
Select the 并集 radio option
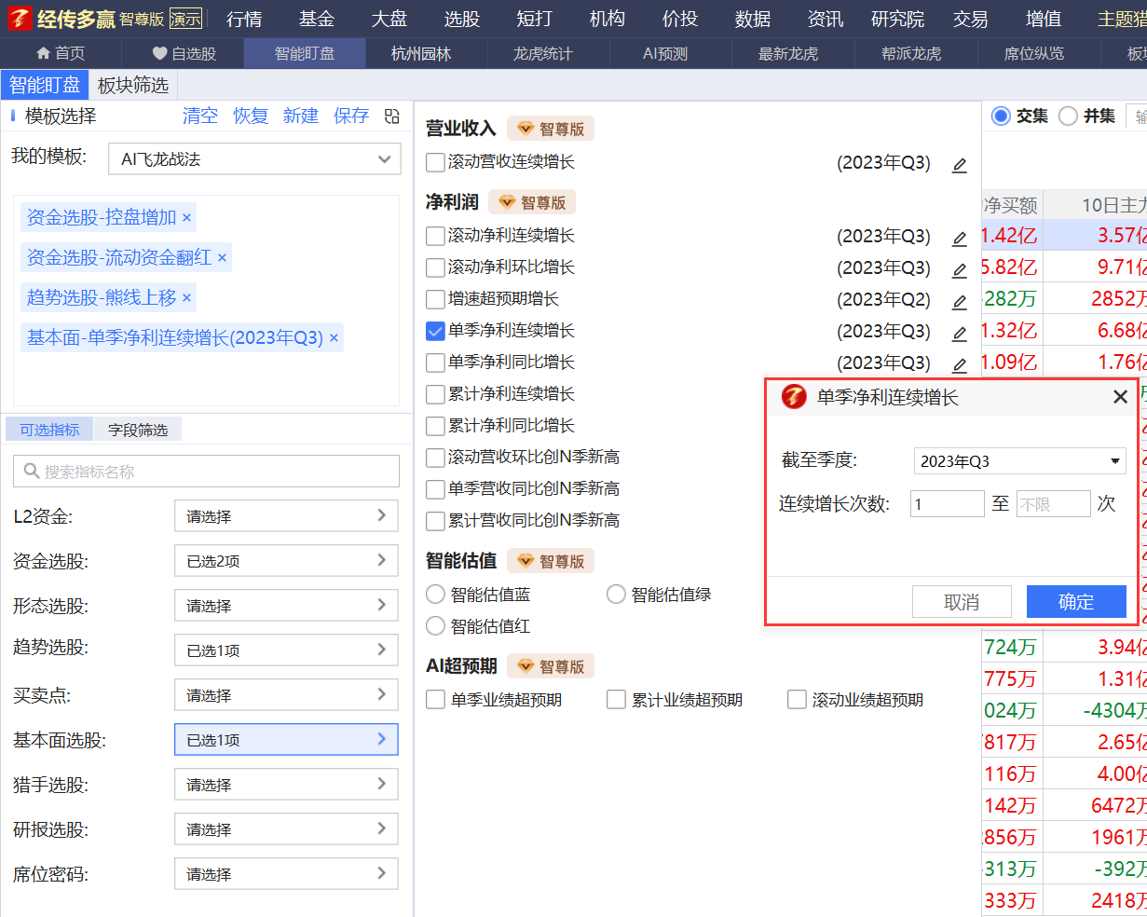click(1069, 116)
